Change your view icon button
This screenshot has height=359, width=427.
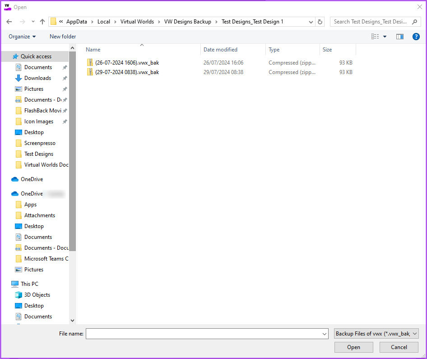[375, 37]
